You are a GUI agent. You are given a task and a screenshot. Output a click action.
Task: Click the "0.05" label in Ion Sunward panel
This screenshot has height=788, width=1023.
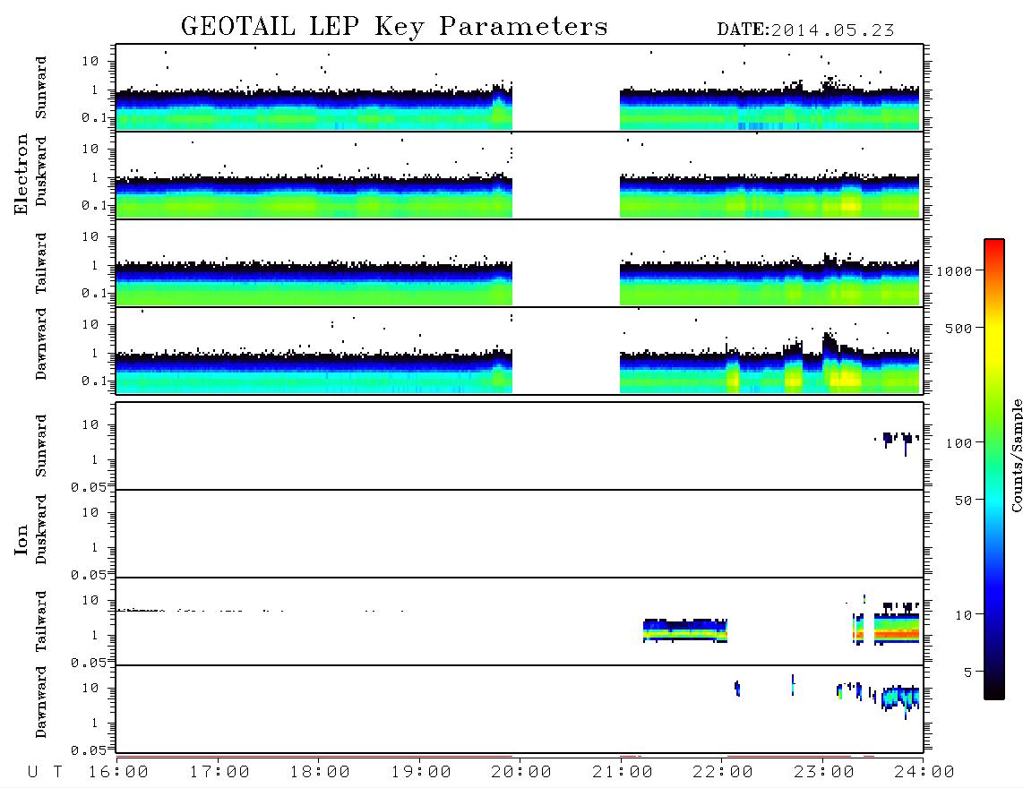point(88,487)
